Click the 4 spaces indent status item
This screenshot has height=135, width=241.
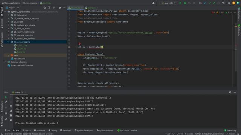pyautogui.click(x=189, y=134)
